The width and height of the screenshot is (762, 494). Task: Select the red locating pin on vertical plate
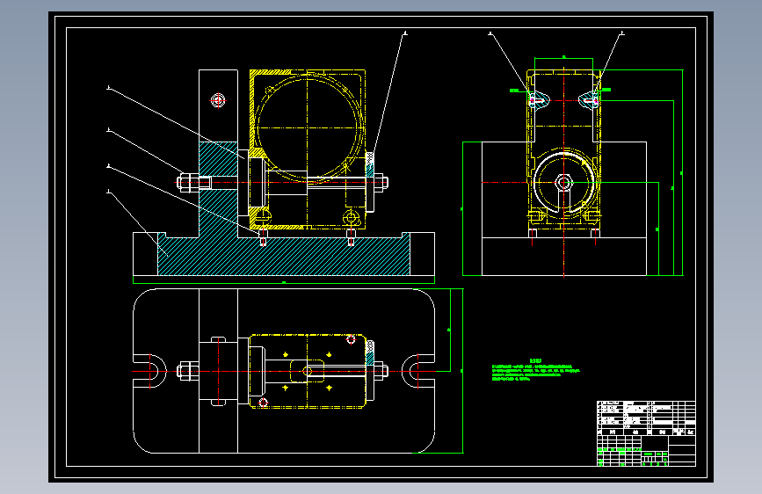218,101
